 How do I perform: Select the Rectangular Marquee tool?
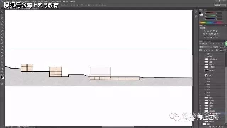click(x=2, y=15)
